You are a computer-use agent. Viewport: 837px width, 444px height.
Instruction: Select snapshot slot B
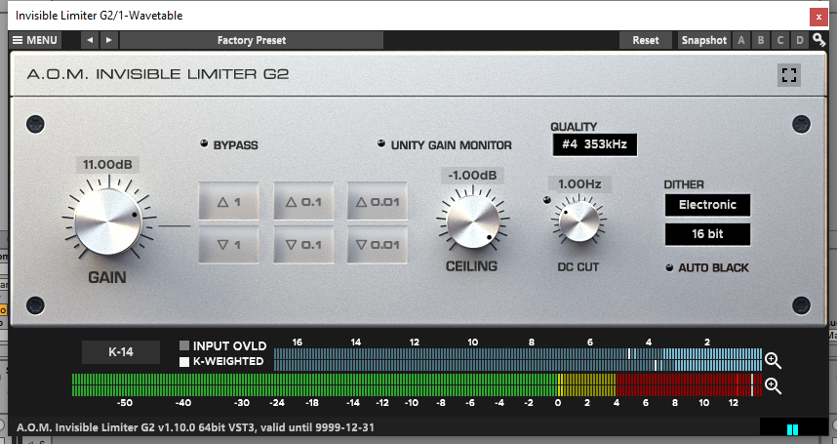click(x=761, y=40)
